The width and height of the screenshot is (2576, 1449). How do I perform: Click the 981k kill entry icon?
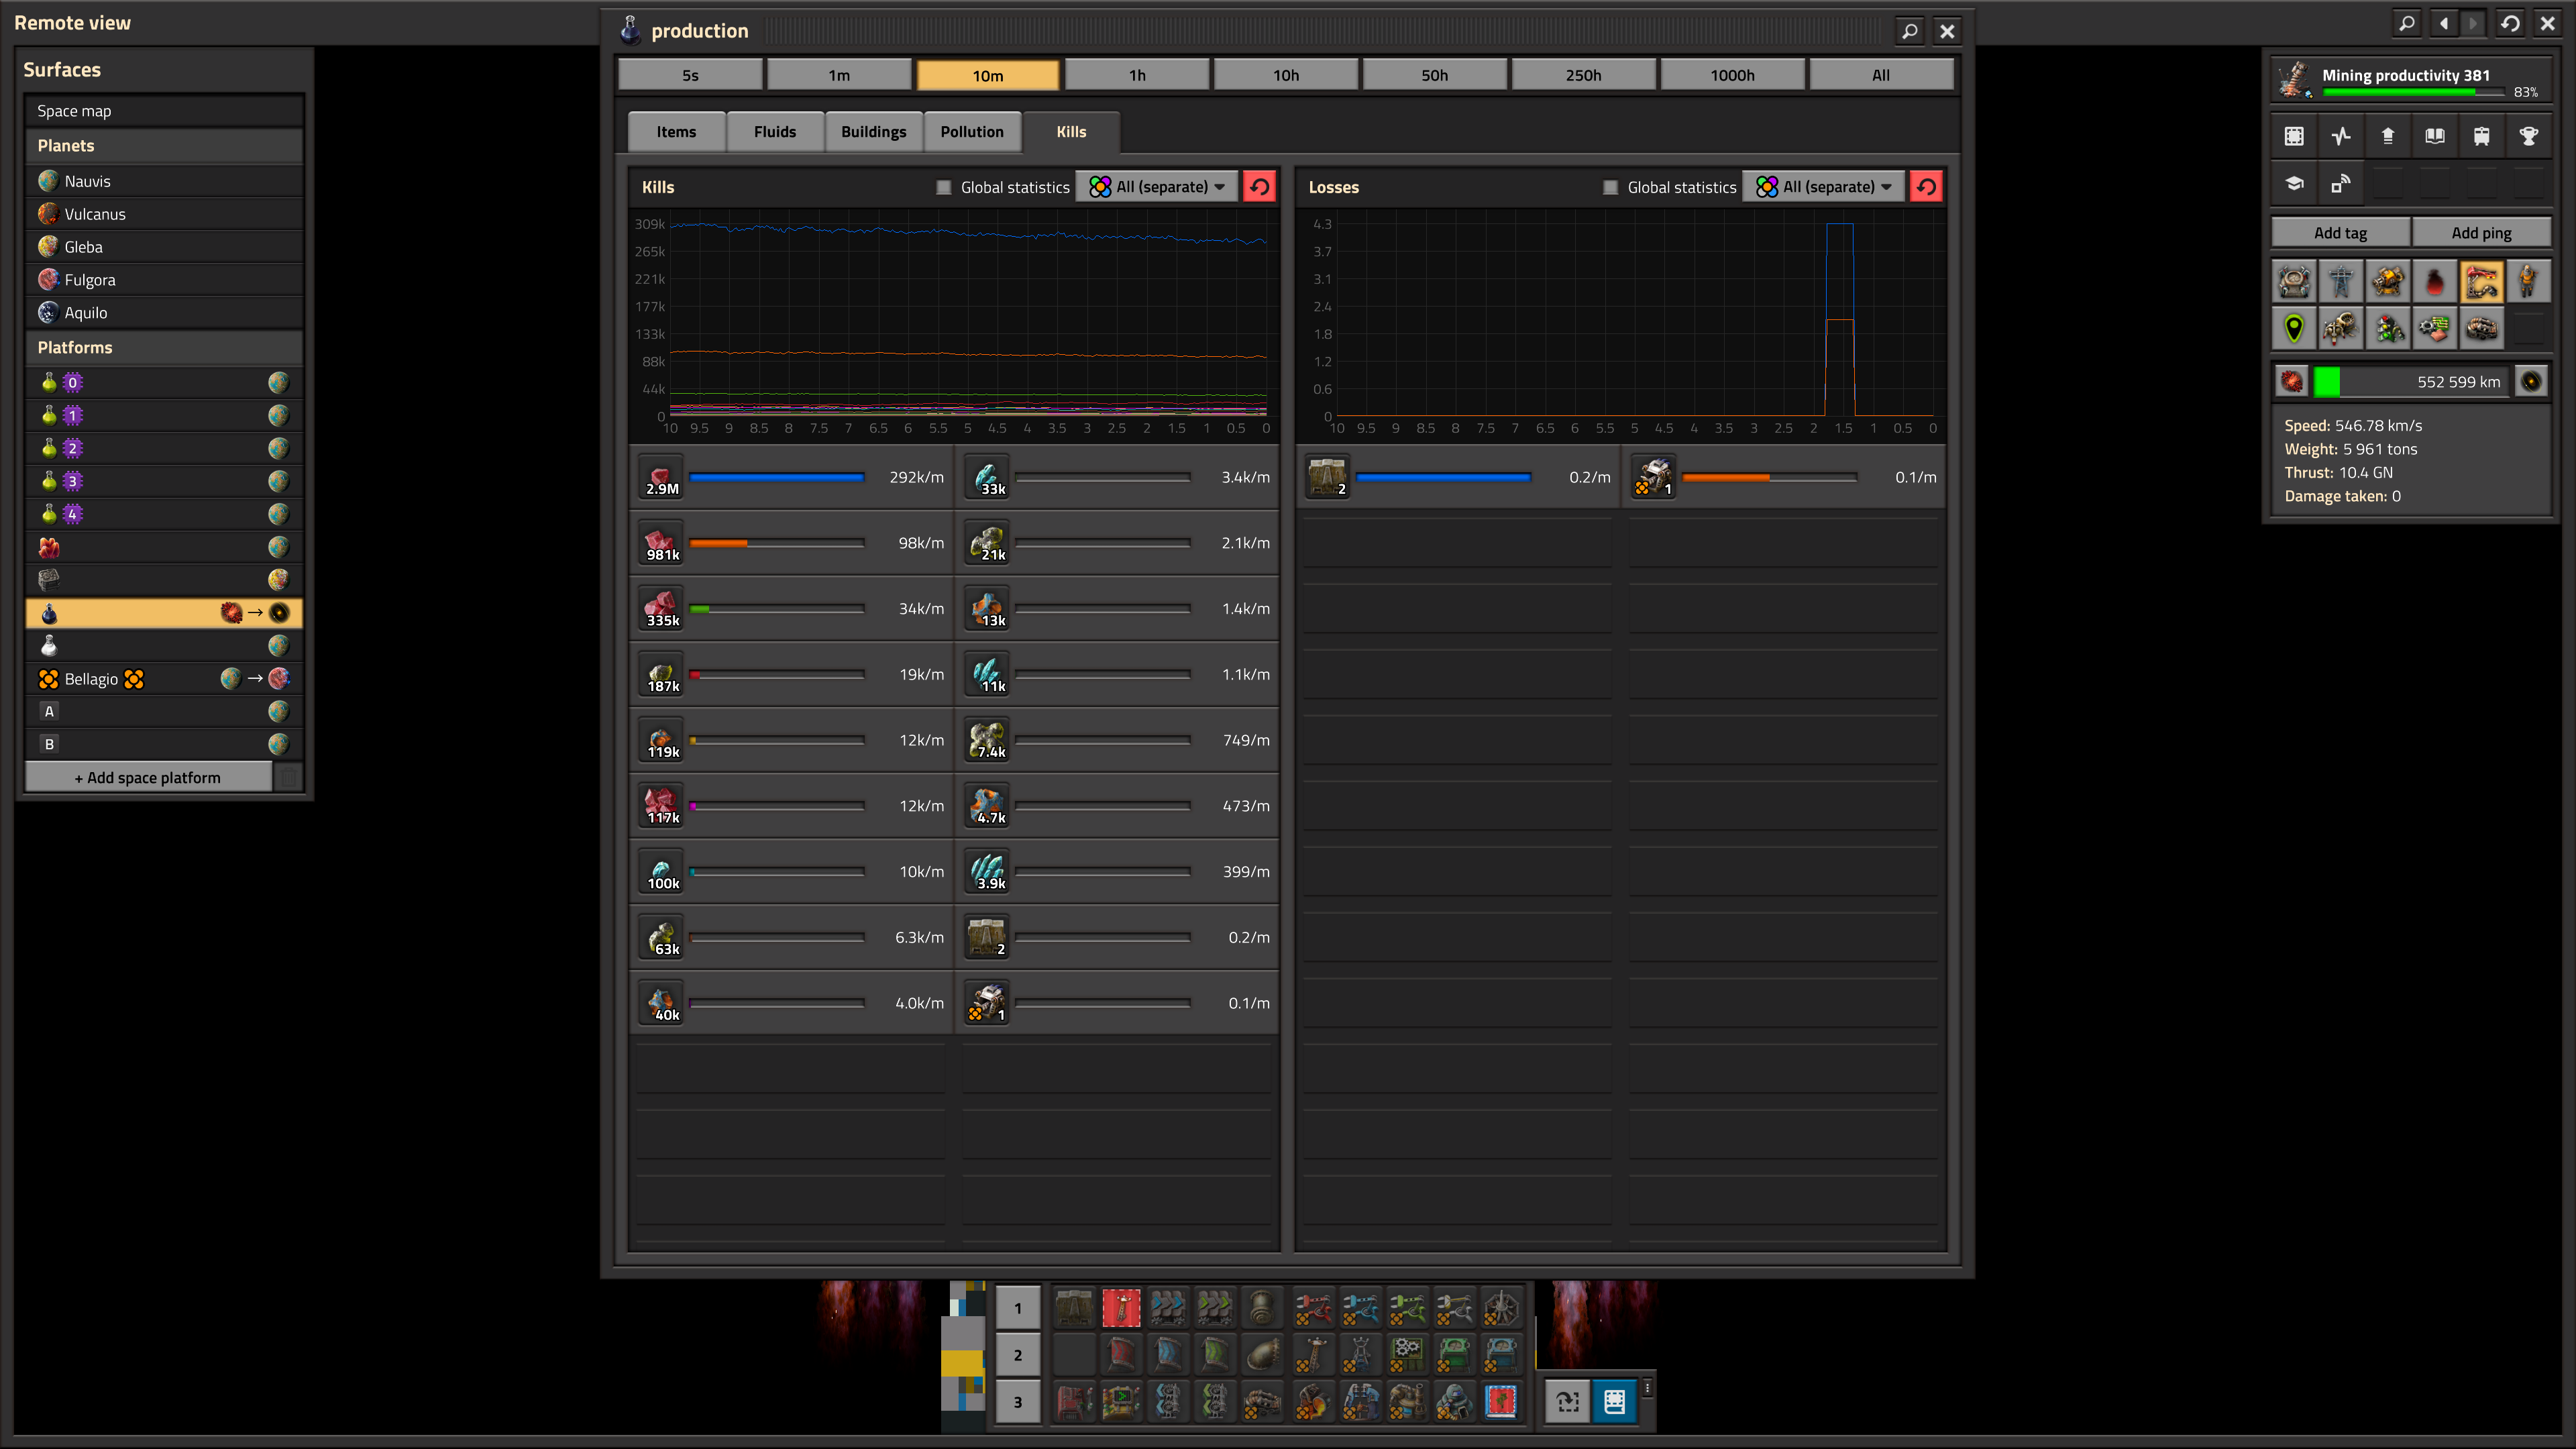point(661,543)
